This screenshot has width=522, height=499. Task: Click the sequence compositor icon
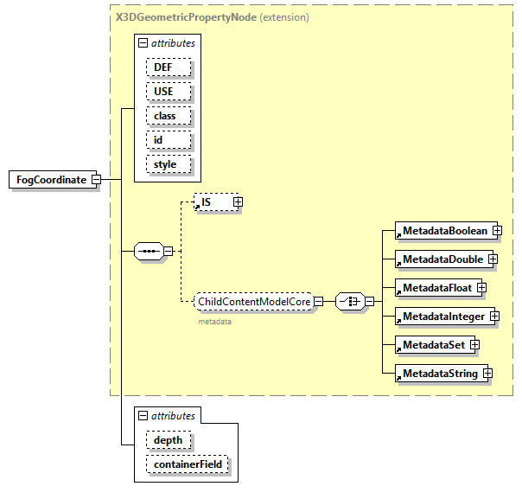150,252
